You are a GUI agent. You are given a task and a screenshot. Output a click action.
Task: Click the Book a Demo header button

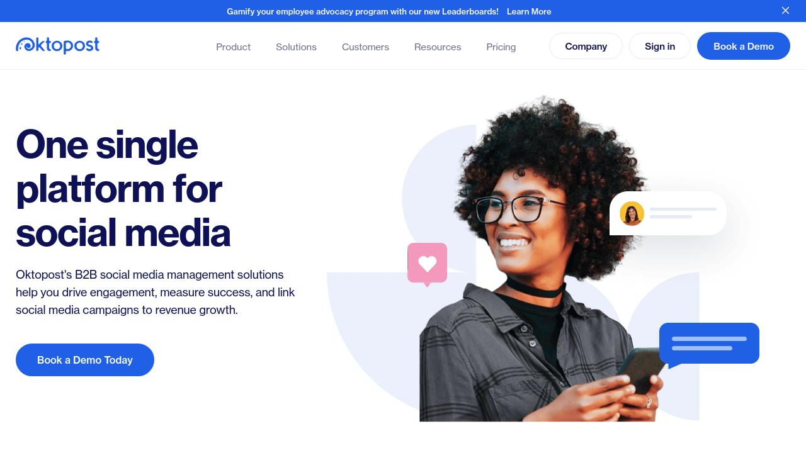coord(744,46)
